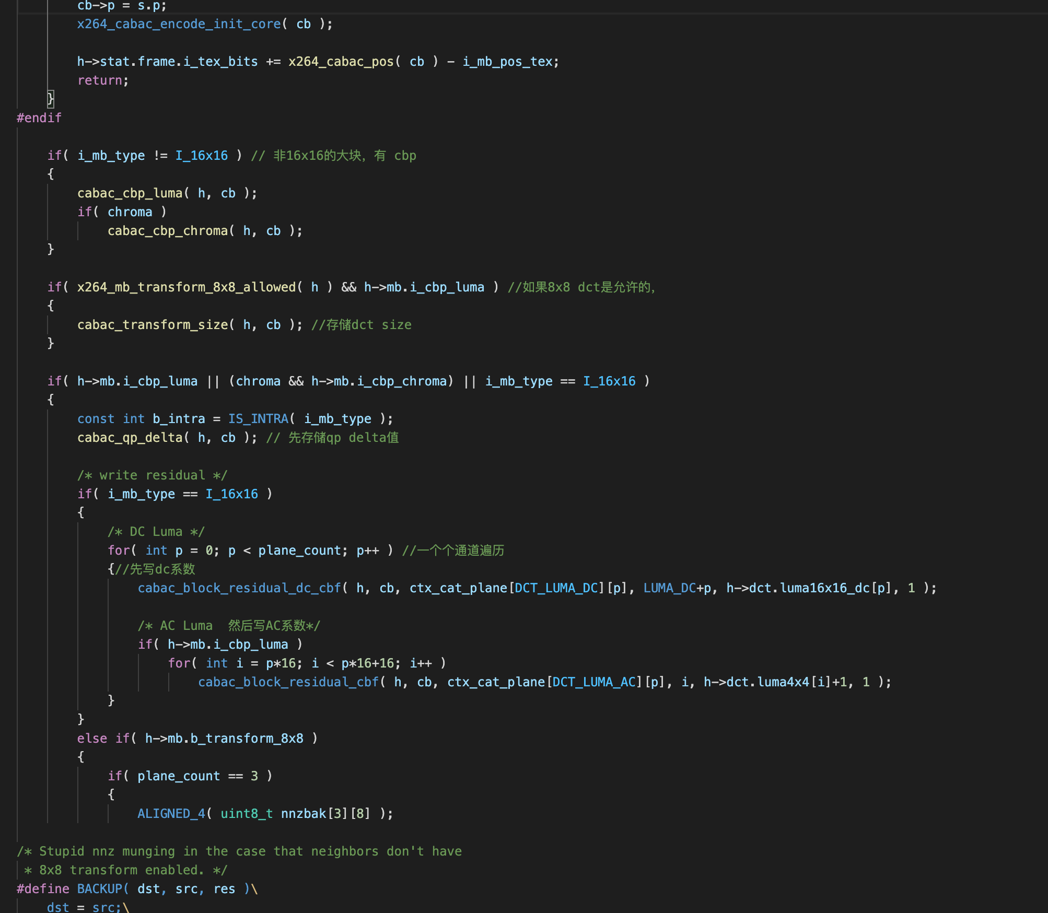Viewport: 1048px width, 913px height.
Task: Click 'p*16+16' loop bound
Action: pyautogui.click(x=367, y=663)
